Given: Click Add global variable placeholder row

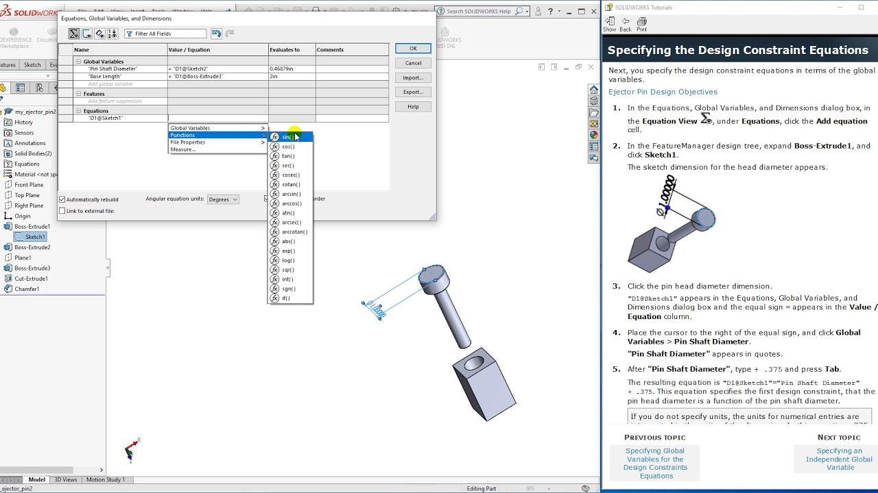Looking at the screenshot, I should 110,84.
